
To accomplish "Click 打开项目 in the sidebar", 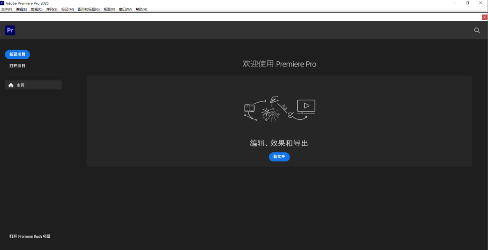I will point(17,66).
